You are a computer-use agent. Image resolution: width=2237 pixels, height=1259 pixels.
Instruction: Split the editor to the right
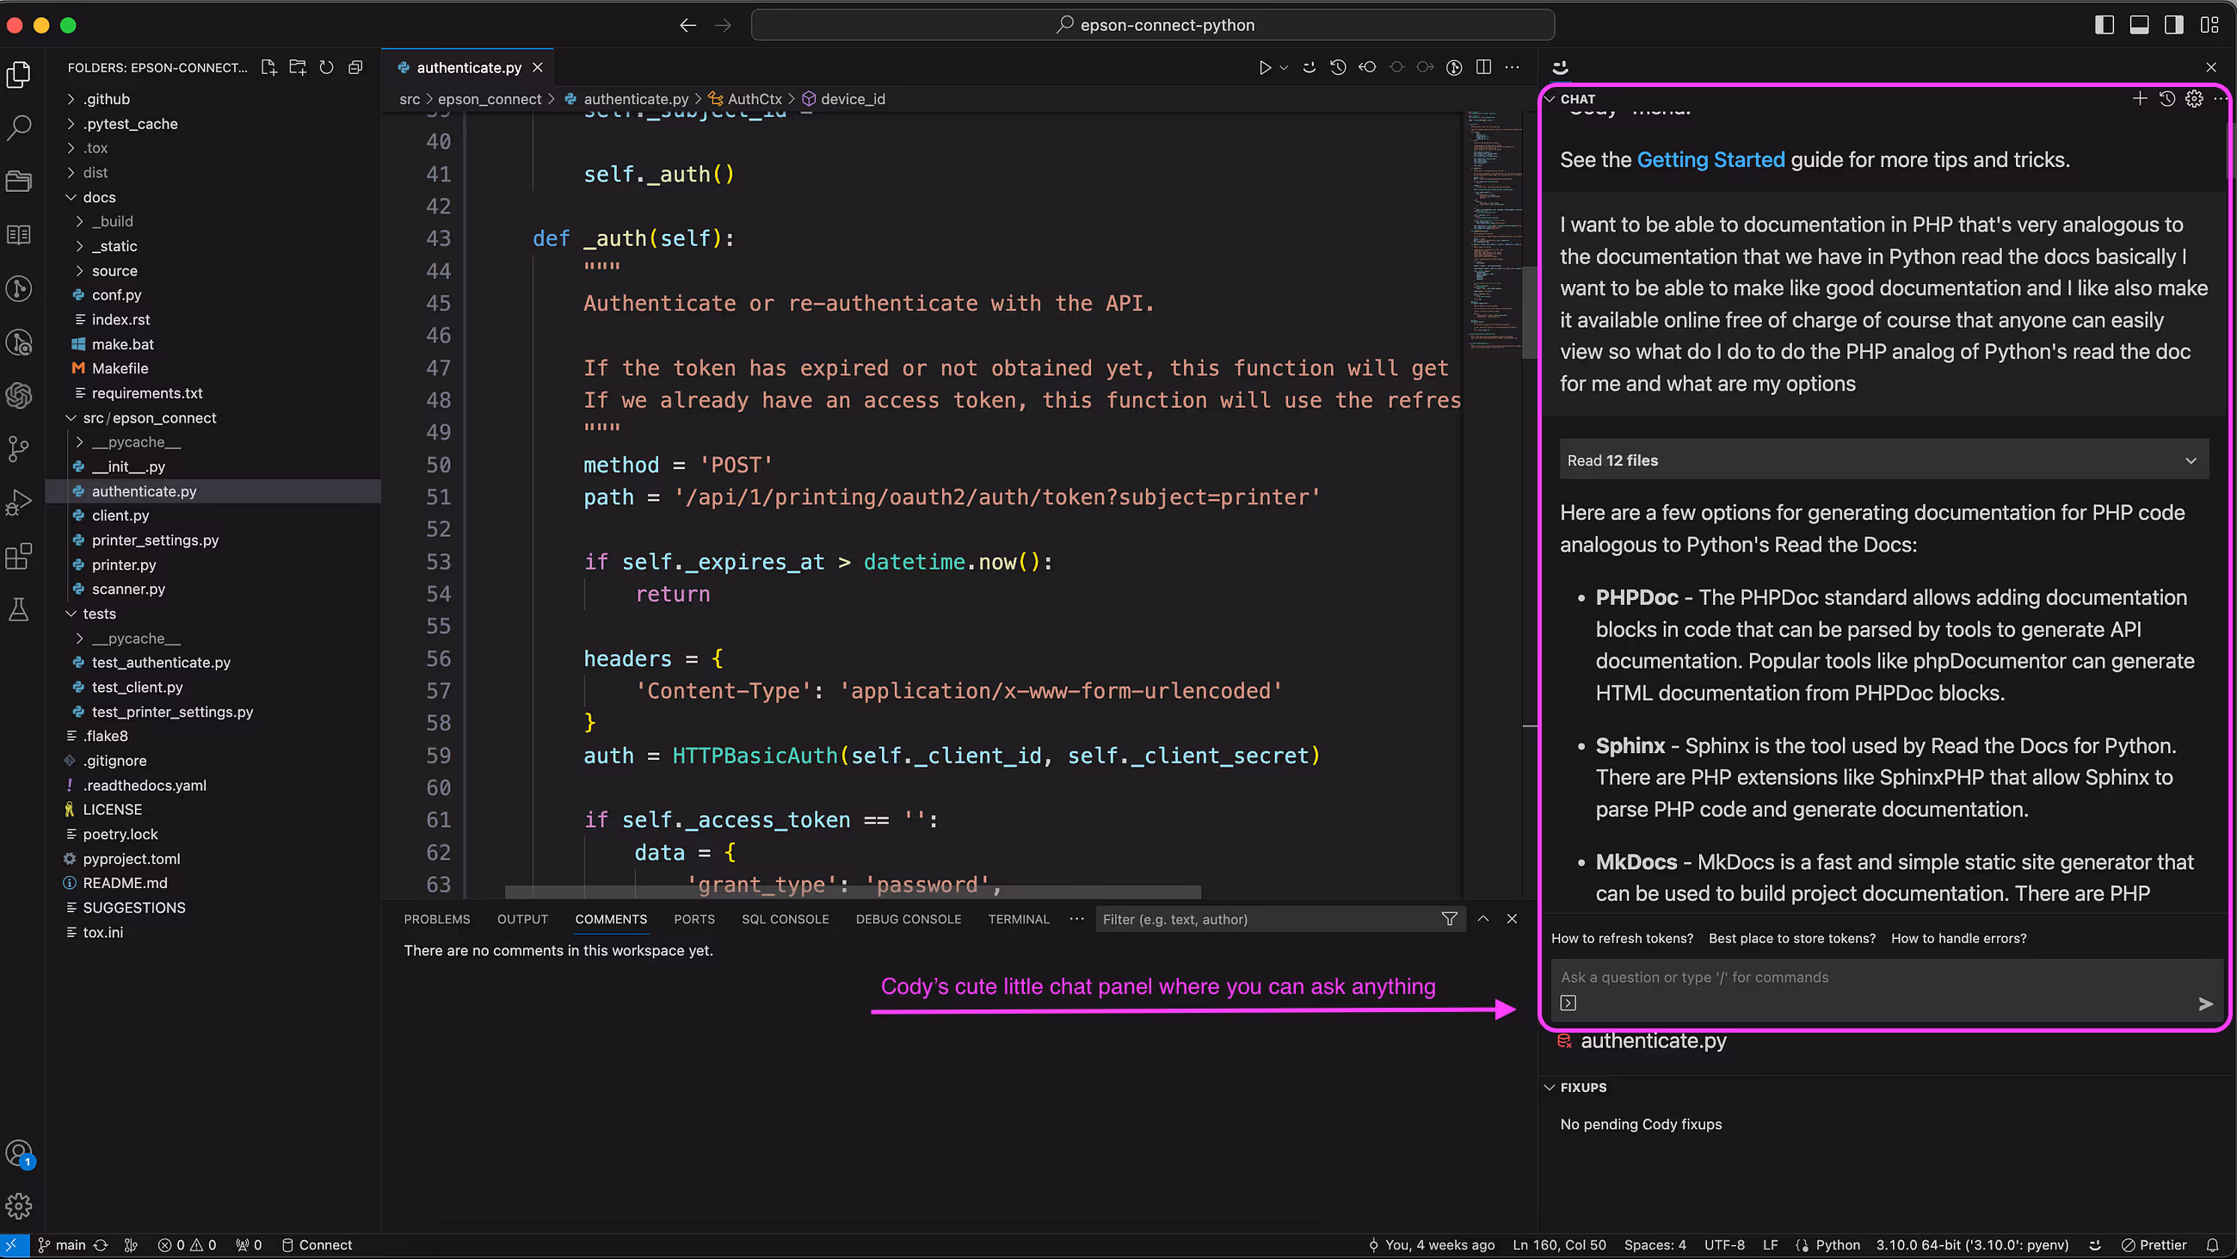(x=1483, y=68)
